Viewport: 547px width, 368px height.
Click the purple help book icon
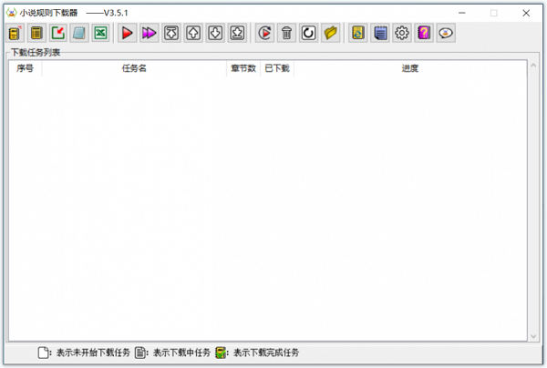click(424, 34)
